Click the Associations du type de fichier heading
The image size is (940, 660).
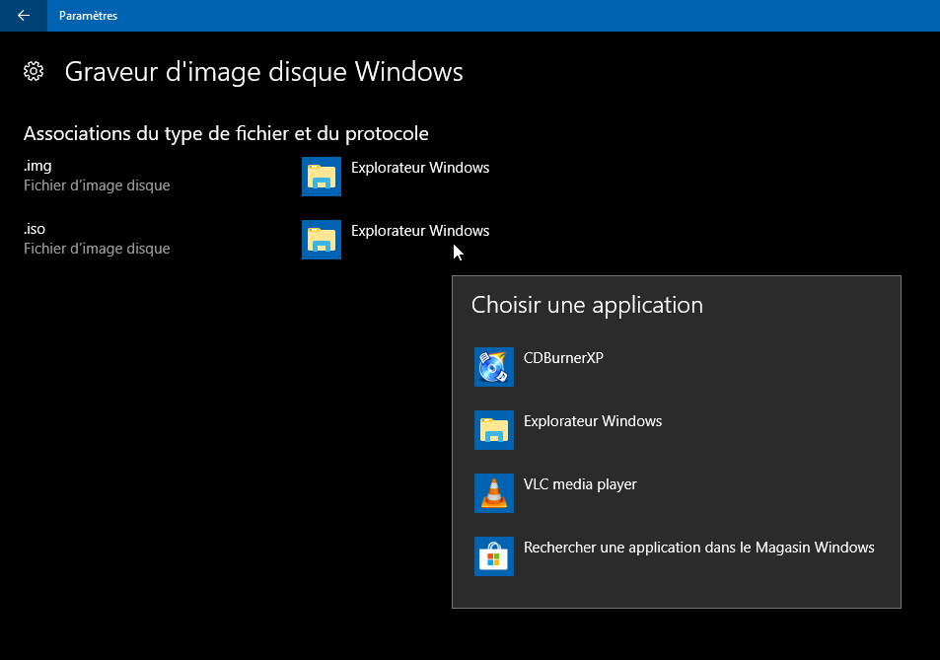(226, 133)
